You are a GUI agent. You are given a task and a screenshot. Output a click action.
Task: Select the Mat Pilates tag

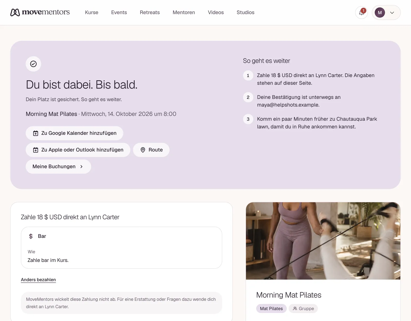[x=271, y=308]
